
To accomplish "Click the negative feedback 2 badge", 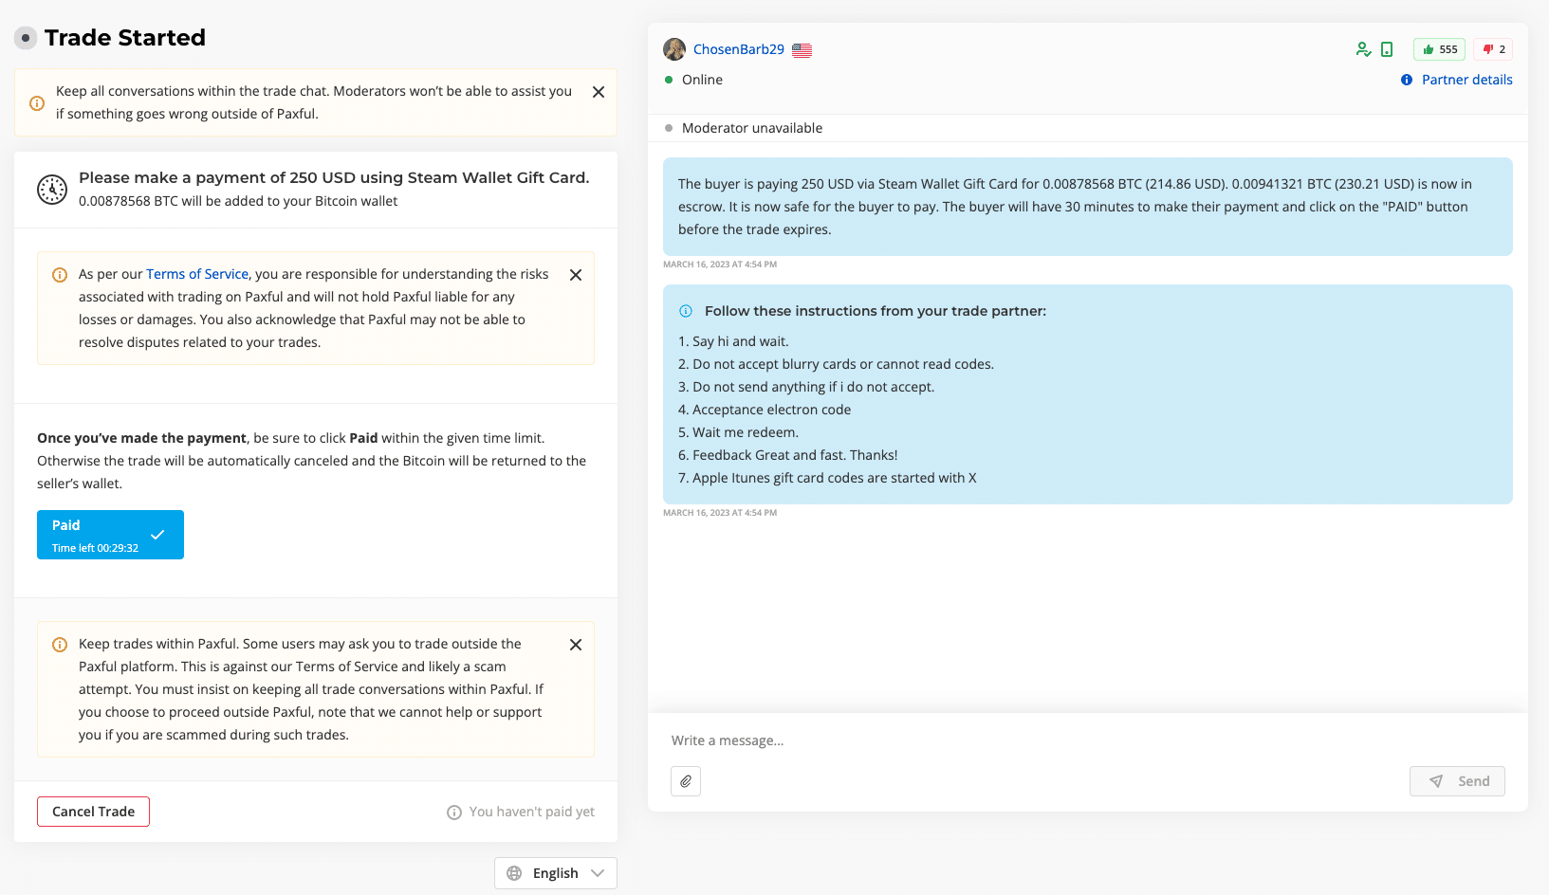I will pos(1493,49).
